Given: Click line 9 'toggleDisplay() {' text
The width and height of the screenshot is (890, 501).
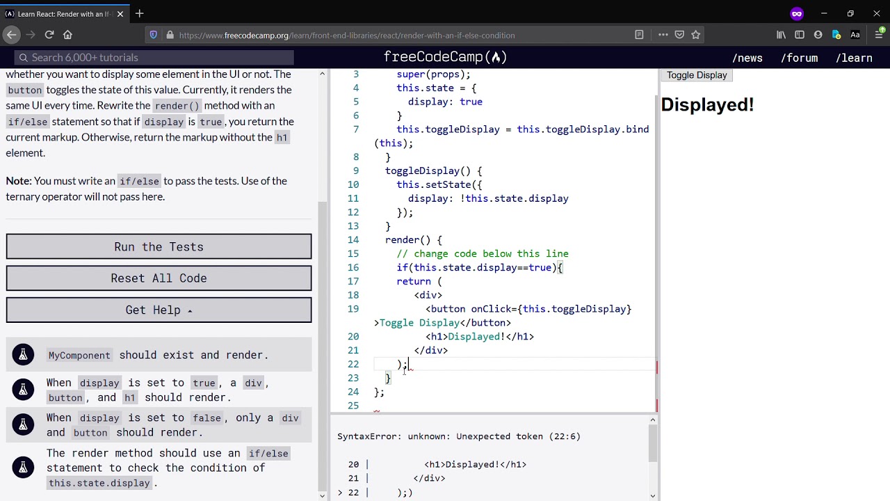Looking at the screenshot, I should 433,171.
